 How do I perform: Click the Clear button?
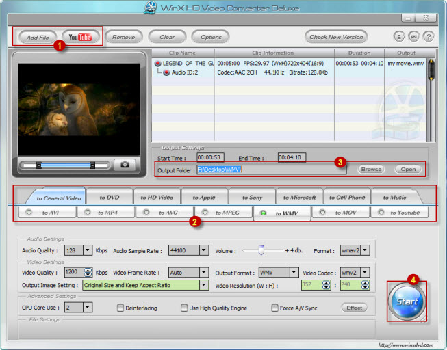coord(167,37)
